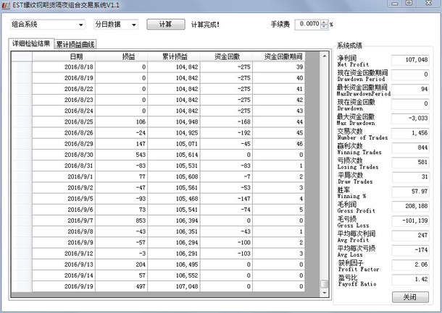Click the 损益 cell showing 853

tap(122, 220)
